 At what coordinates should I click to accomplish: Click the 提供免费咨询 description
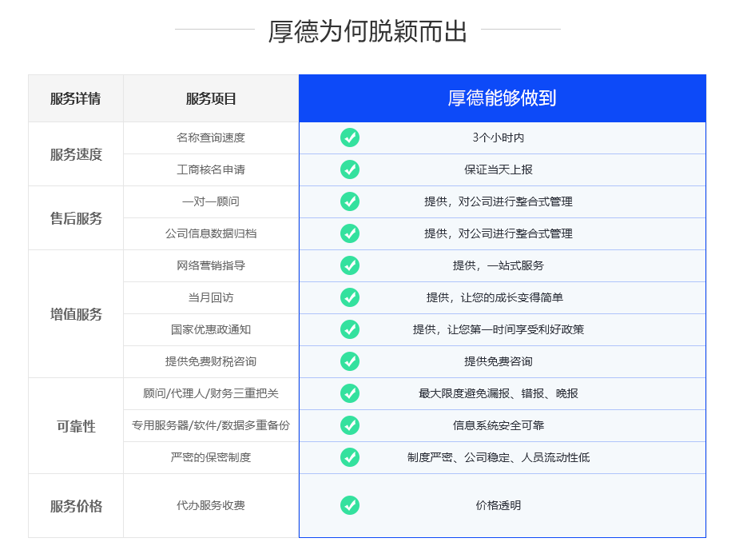pyautogui.click(x=499, y=361)
